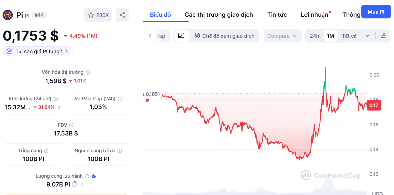Image resolution: width=394 pixels, height=195 pixels.
Task: Click the share icon button
Action: (x=122, y=15)
